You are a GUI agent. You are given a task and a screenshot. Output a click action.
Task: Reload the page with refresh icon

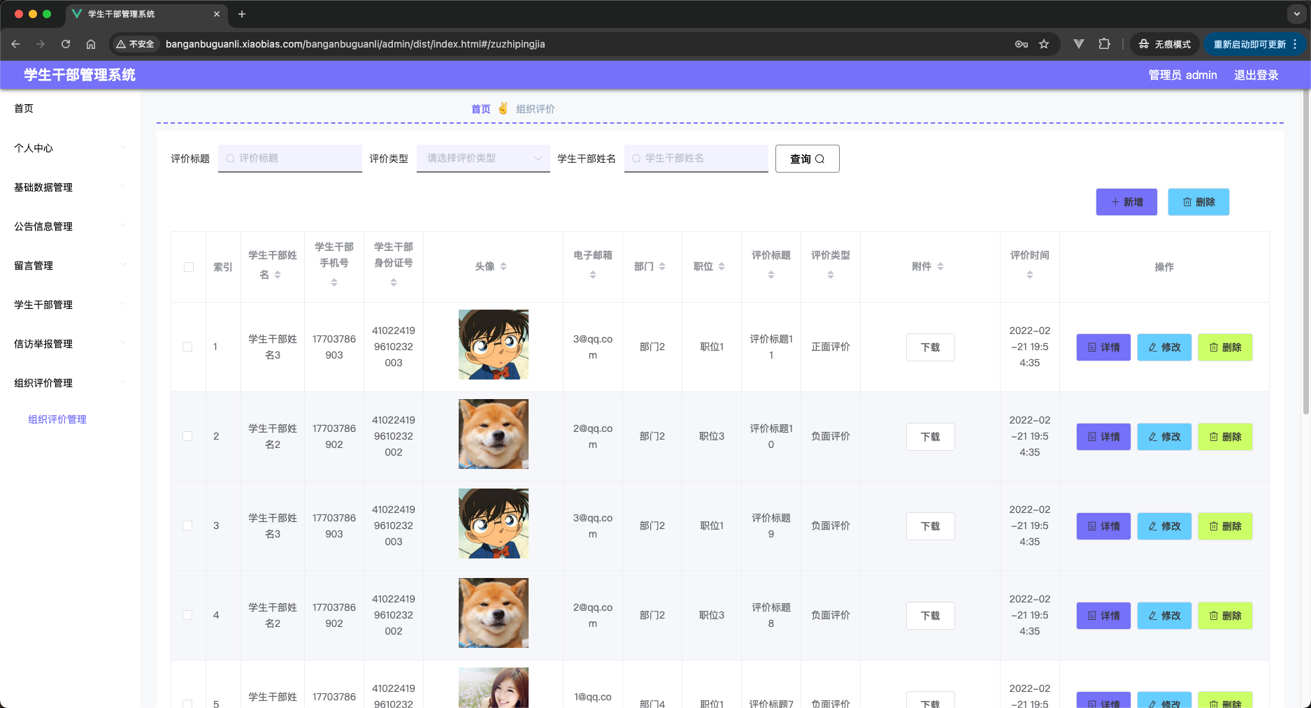(66, 44)
